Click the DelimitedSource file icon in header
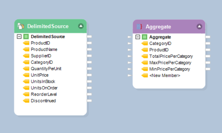Image resolution: width=222 pixels, height=133 pixels. [x=21, y=26]
